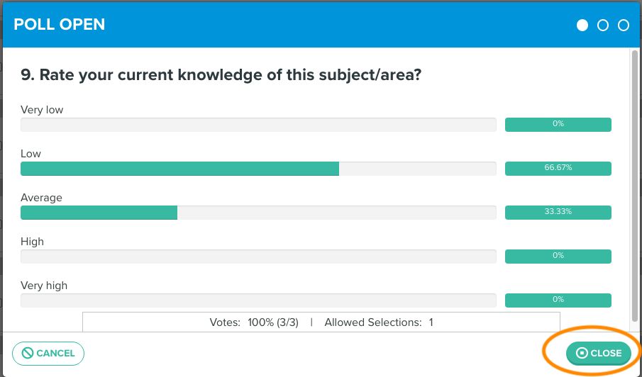The height and width of the screenshot is (377, 642).
Task: Click the 0% badge for High
Action: coord(558,257)
